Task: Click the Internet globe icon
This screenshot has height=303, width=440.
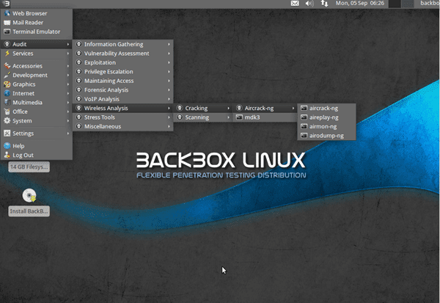Action: [7, 93]
